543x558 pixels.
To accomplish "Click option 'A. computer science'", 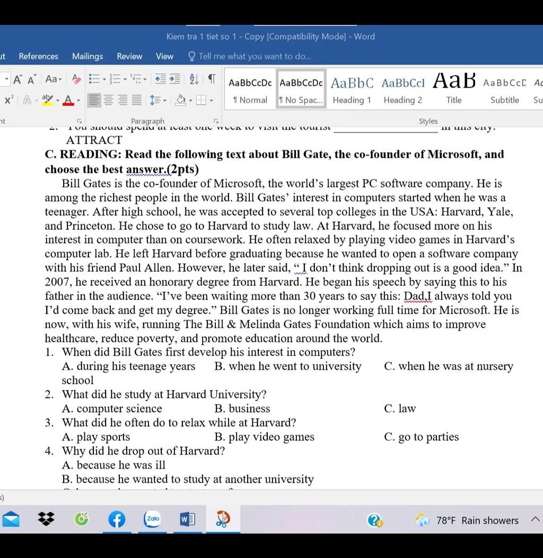I will (112, 409).
